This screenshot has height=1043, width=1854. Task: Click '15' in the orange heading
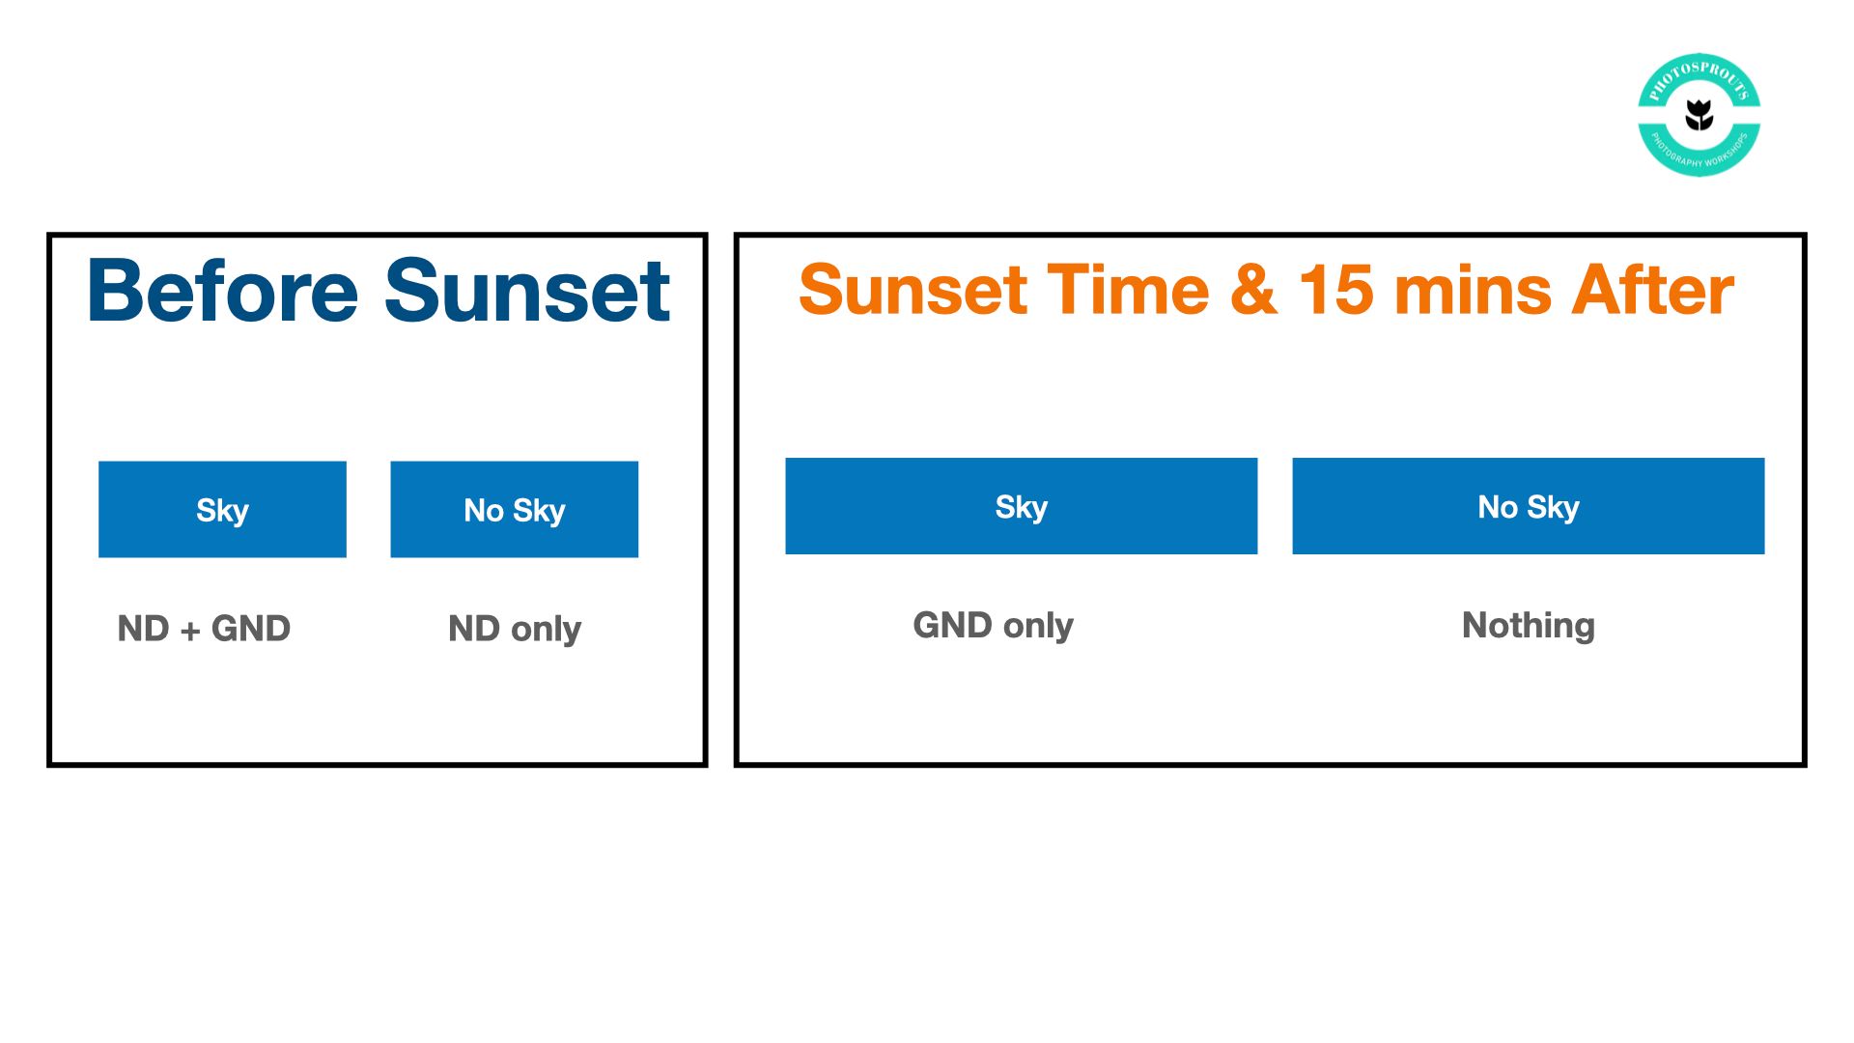pos(1335,290)
